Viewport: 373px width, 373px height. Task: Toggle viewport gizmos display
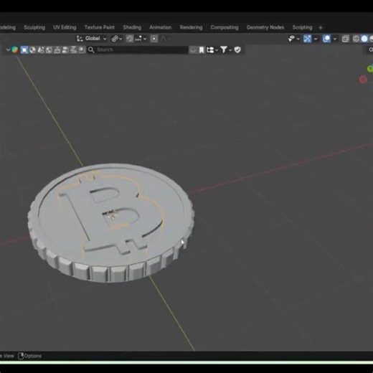click(307, 39)
